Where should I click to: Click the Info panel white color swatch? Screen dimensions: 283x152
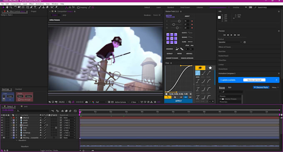click(219, 17)
